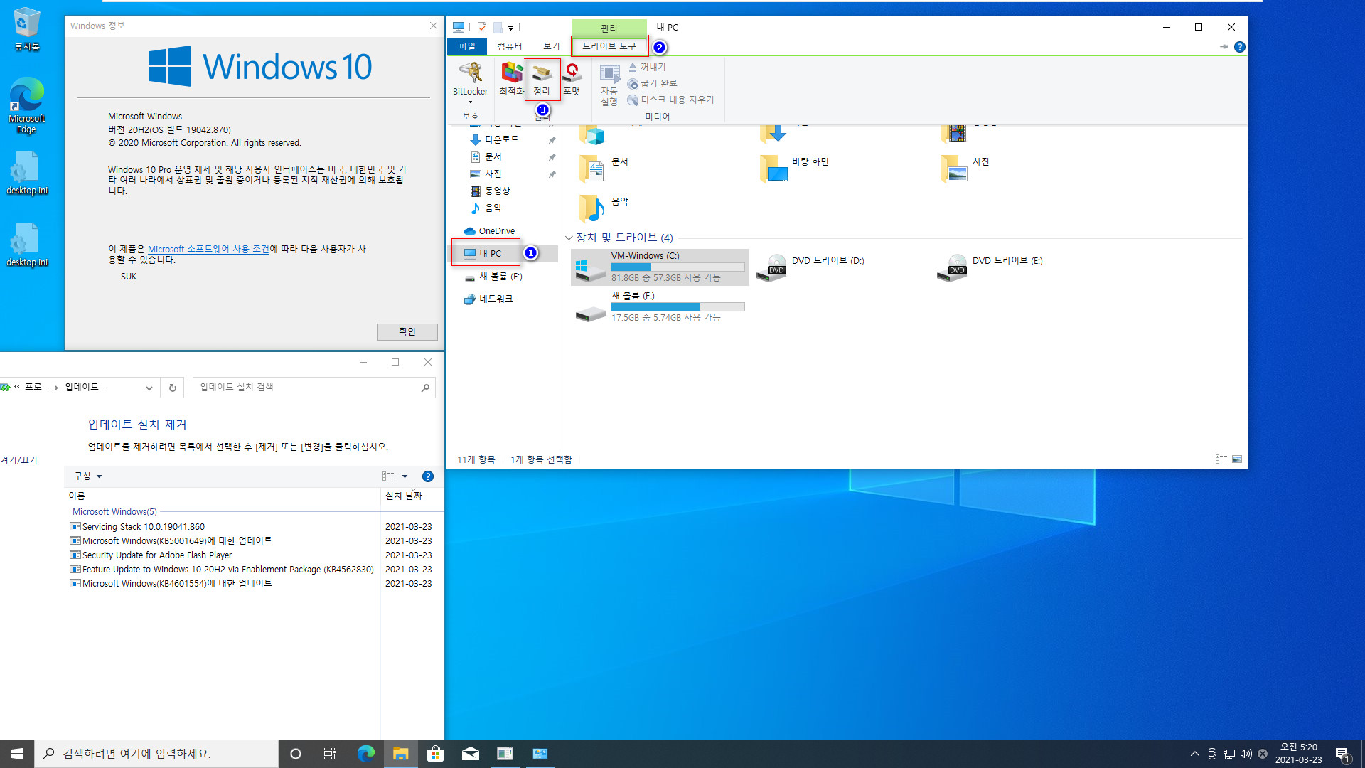
Task: Open Microsoft Store from taskbar
Action: click(x=435, y=754)
